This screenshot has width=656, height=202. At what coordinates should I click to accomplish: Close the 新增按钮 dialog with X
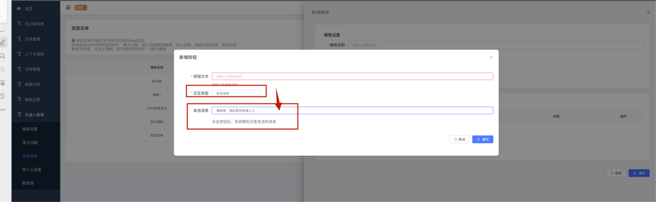(491, 57)
